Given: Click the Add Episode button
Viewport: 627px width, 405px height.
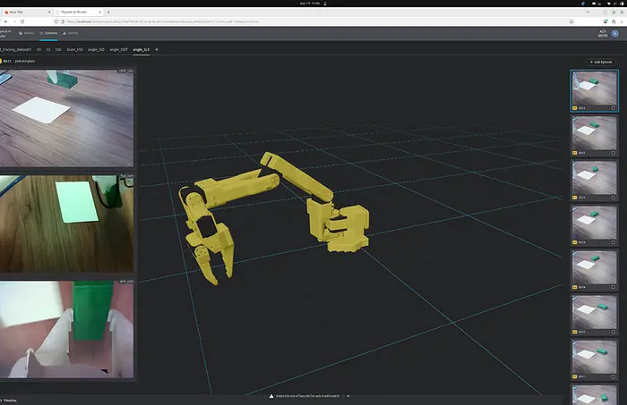Looking at the screenshot, I should pyautogui.click(x=601, y=62).
